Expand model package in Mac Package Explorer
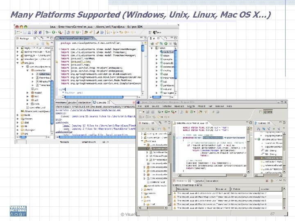This screenshot has width=295, height=221. point(27,92)
